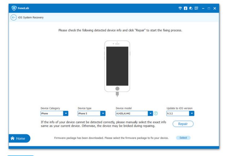This screenshot has width=229, height=156.
Task: Click the iPhone device illustration
Action: (x=117, y=68)
